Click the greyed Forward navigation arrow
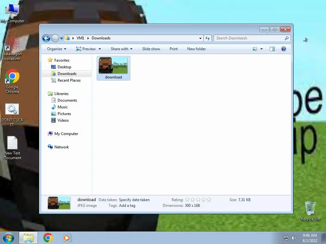Screen dimensions: 326x244 coord(55,38)
